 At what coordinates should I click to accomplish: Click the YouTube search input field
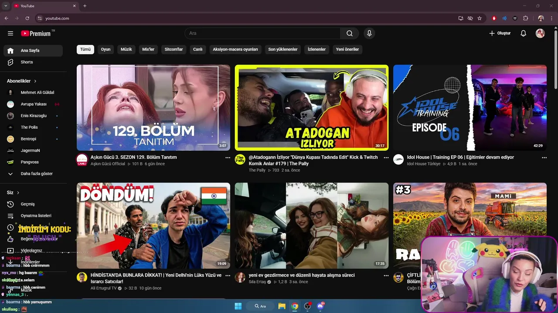click(262, 33)
